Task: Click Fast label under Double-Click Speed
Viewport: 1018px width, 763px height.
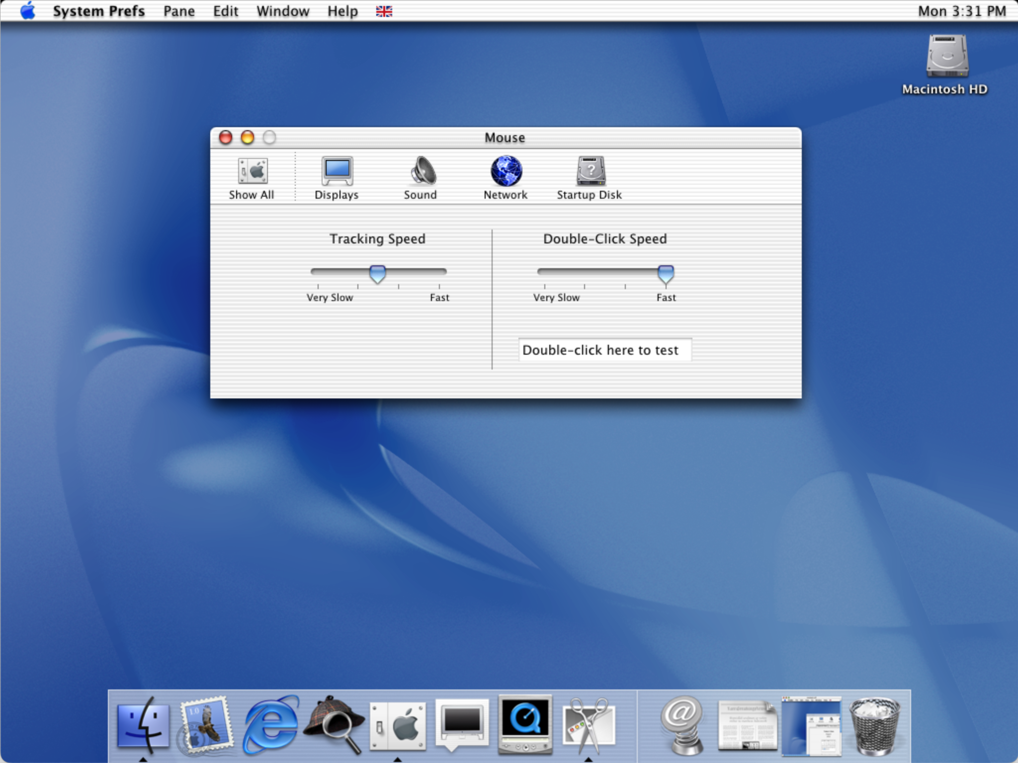Action: [x=666, y=298]
